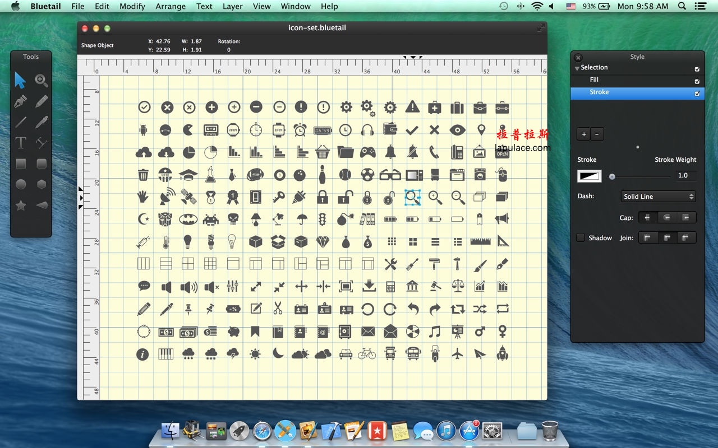Image resolution: width=718 pixels, height=448 pixels.
Task: Toggle the Selection checkbox in Style panel
Action: 697,69
